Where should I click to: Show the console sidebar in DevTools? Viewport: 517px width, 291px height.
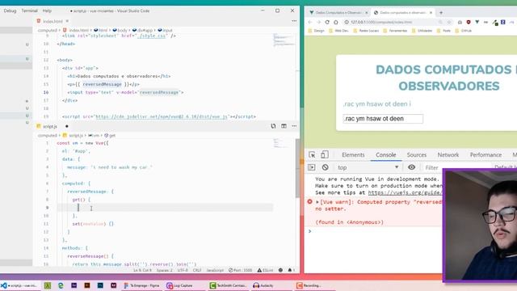(312, 167)
